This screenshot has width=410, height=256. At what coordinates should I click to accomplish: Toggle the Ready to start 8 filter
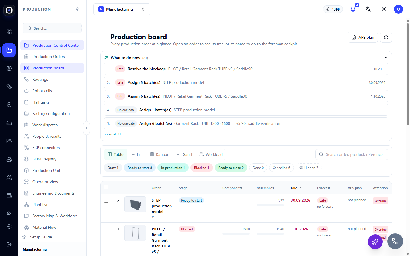click(x=140, y=168)
